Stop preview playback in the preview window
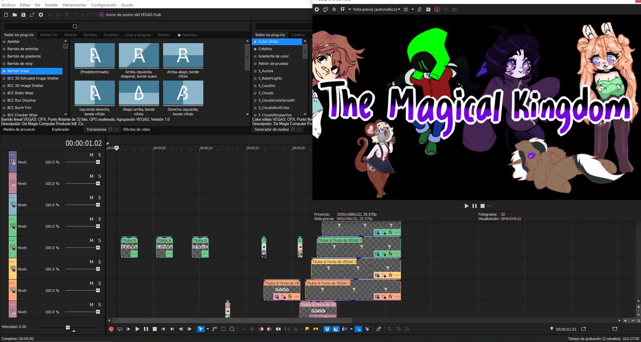 point(482,205)
